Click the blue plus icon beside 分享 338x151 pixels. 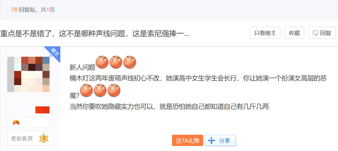coord(212,141)
